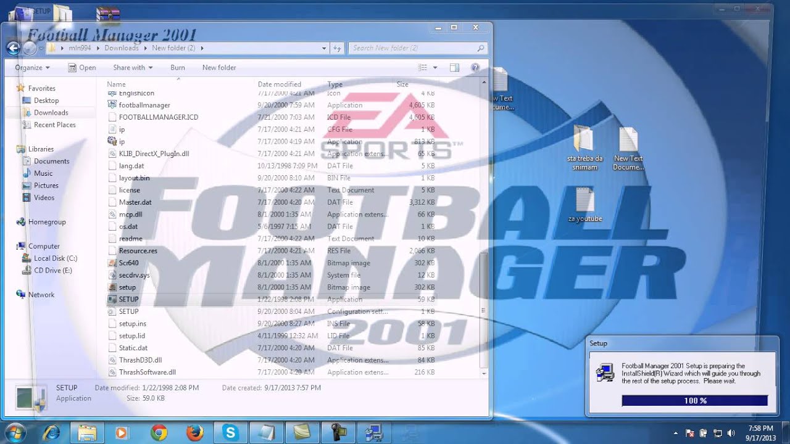Click the Scr640 bitmap image icon

point(112,263)
